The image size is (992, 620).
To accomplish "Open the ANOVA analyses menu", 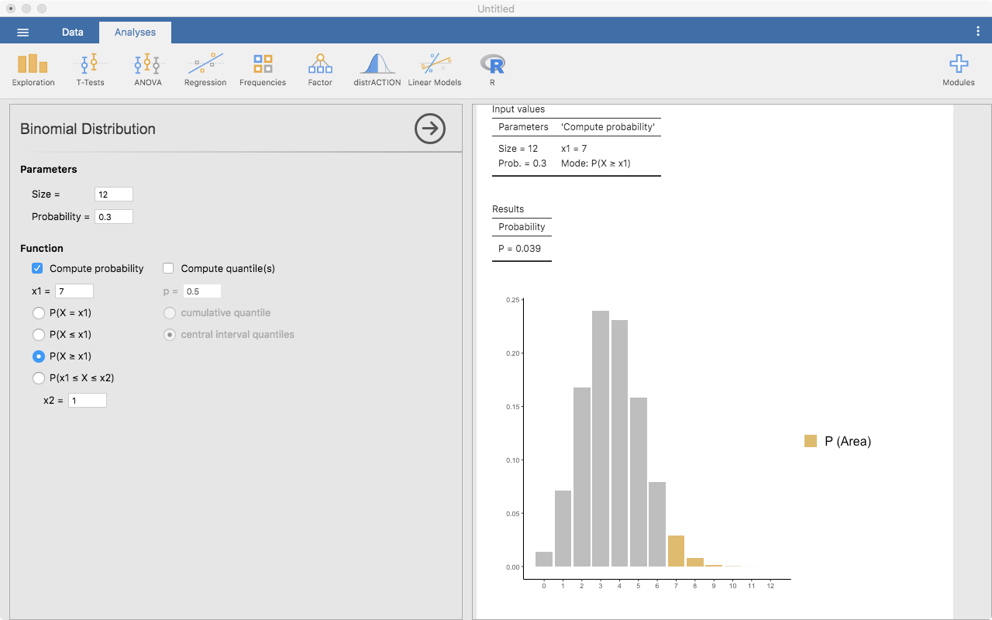I will click(x=147, y=70).
